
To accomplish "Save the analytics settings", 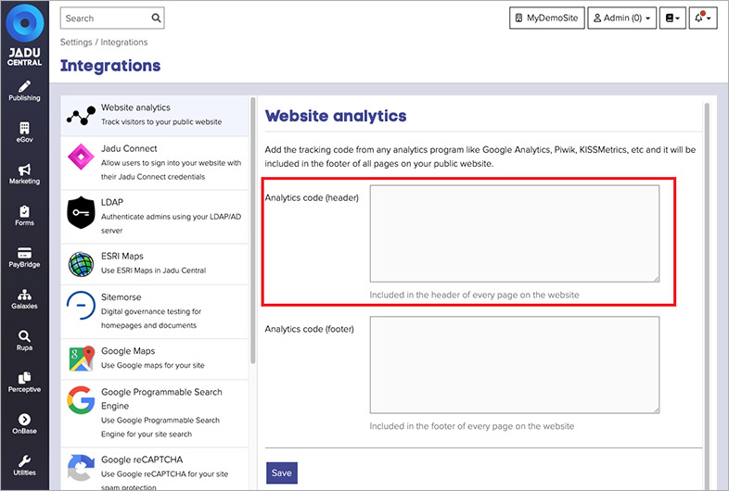I will [282, 472].
